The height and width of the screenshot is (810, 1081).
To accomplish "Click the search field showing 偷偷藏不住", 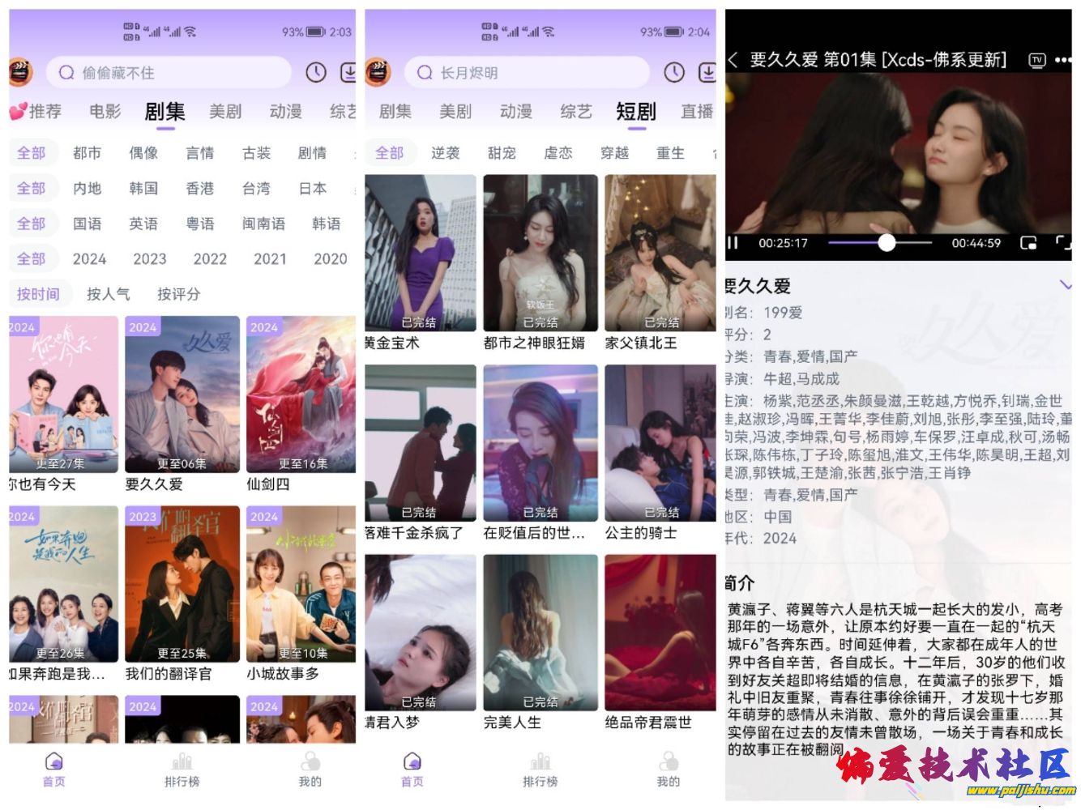I will point(169,73).
